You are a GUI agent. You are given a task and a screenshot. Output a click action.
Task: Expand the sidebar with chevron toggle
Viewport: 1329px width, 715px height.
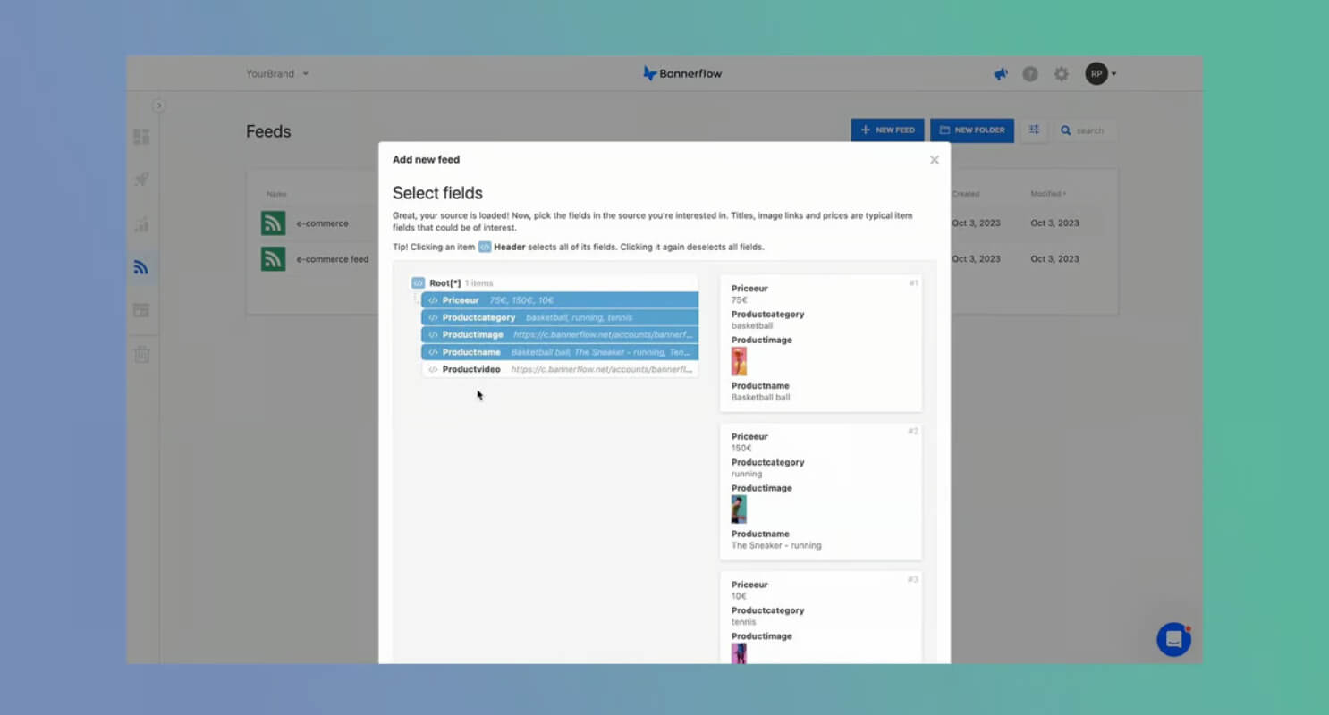(159, 105)
